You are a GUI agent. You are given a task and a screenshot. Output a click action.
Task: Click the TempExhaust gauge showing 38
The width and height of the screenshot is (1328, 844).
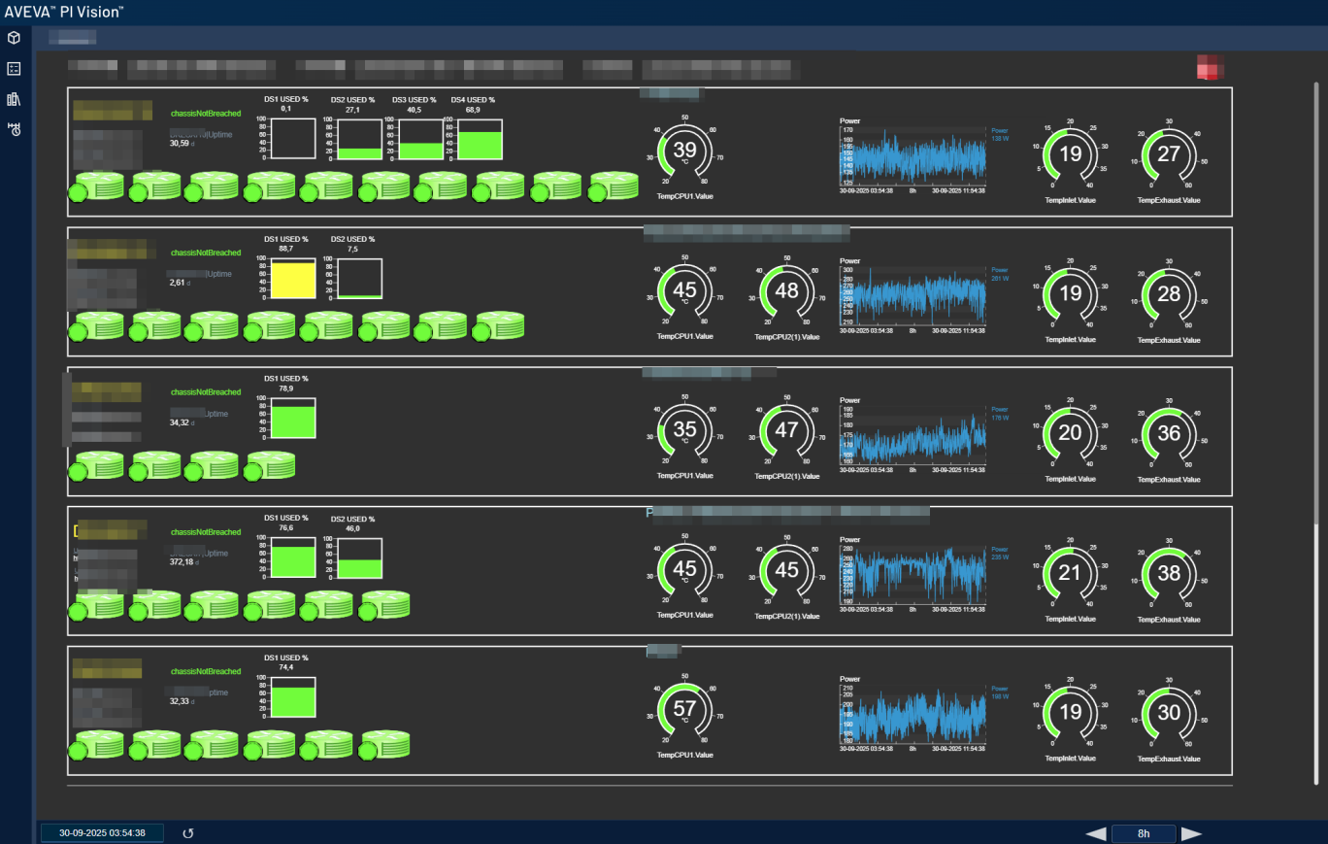pyautogui.click(x=1169, y=572)
